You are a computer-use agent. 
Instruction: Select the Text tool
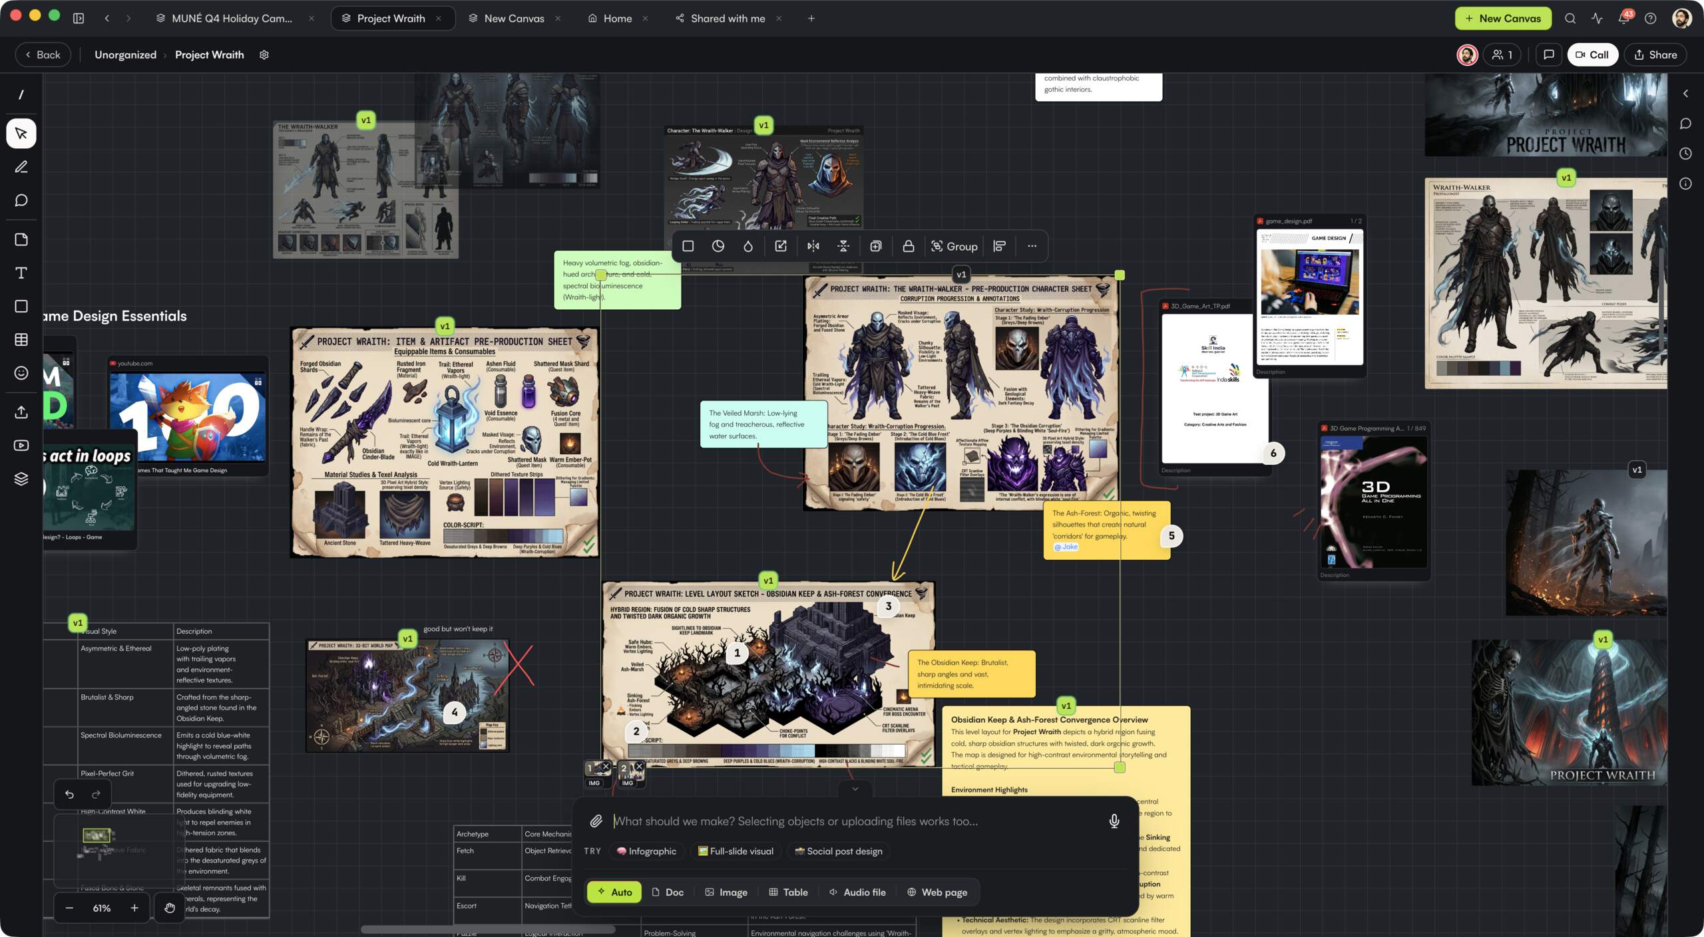click(21, 273)
